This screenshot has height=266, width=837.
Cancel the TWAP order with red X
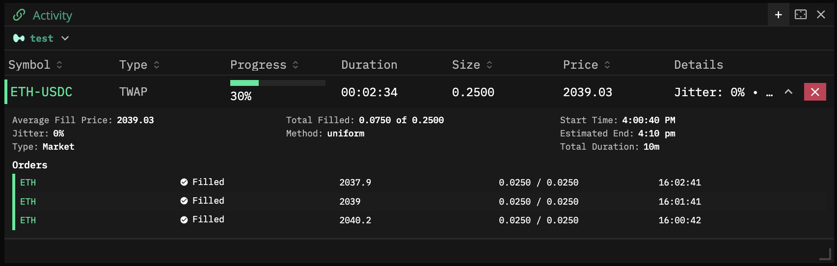tap(815, 92)
